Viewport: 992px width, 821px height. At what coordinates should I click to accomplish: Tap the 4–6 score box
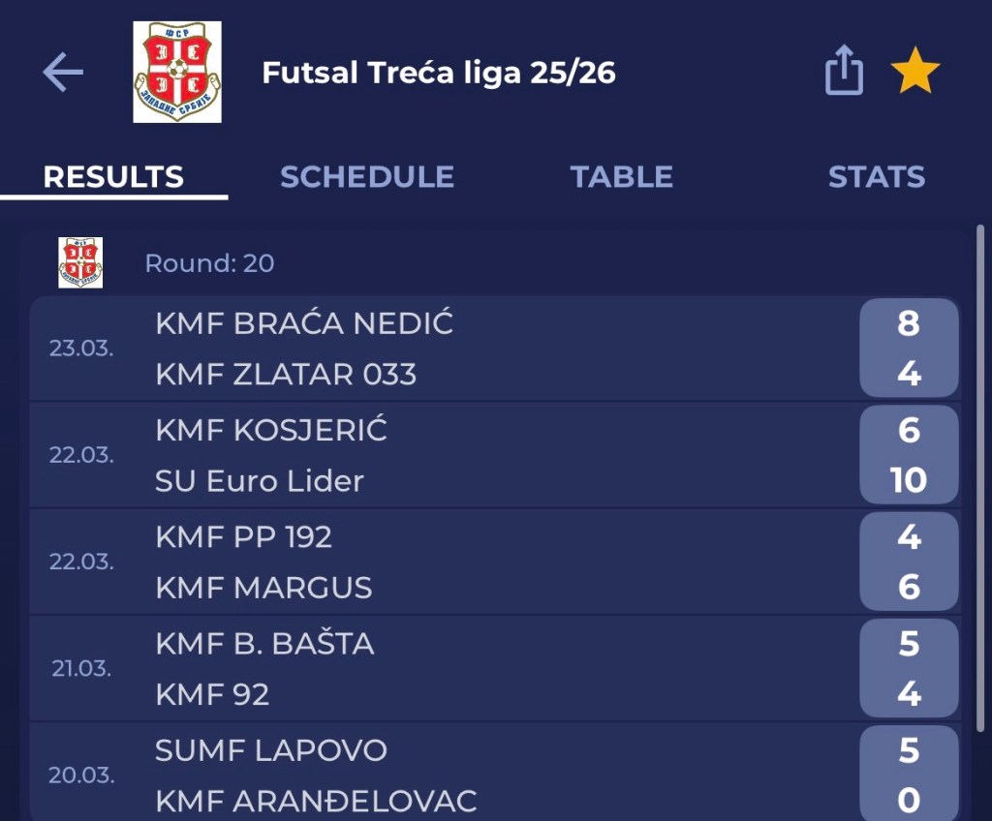coord(909,562)
